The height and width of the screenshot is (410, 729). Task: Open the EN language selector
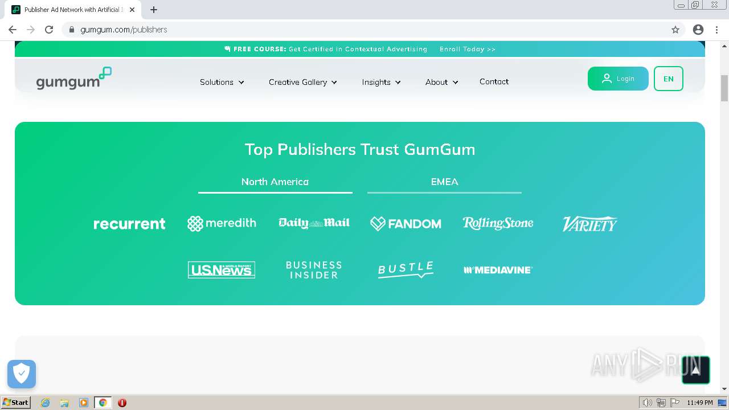pos(669,79)
